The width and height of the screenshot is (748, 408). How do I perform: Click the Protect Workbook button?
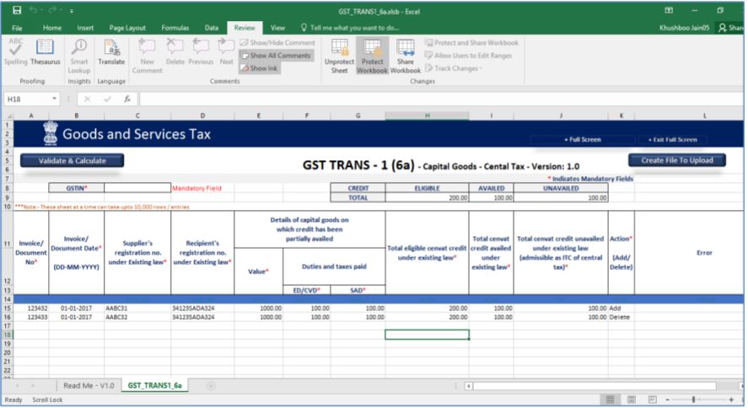tap(372, 56)
